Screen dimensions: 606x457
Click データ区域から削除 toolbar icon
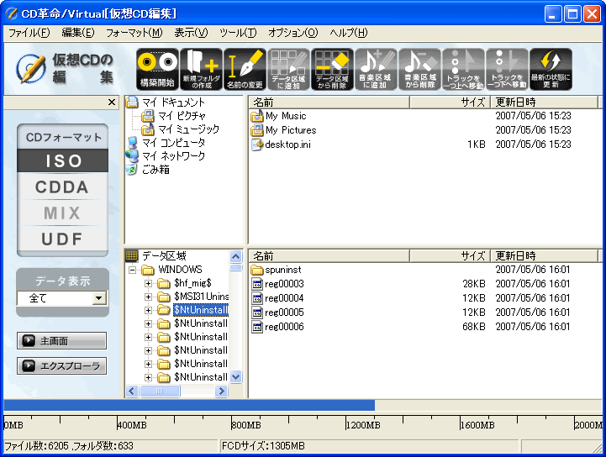[332, 69]
